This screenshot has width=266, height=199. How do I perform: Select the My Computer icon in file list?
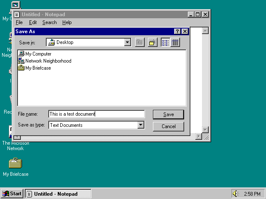coord(21,53)
